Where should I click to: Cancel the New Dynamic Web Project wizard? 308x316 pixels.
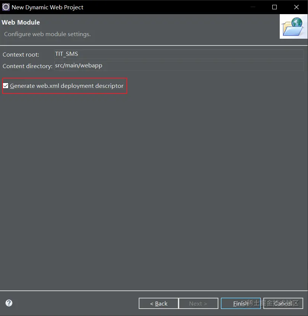coord(283,303)
